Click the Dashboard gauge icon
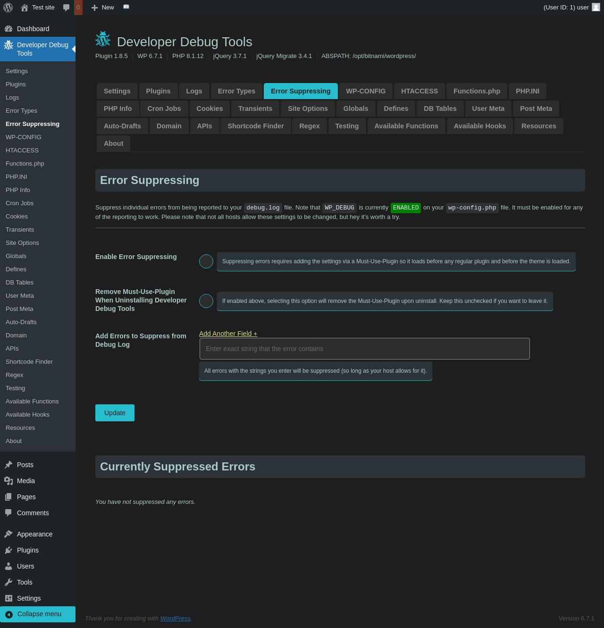 (8, 29)
